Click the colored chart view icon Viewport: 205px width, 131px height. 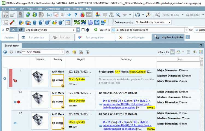tap(201, 52)
